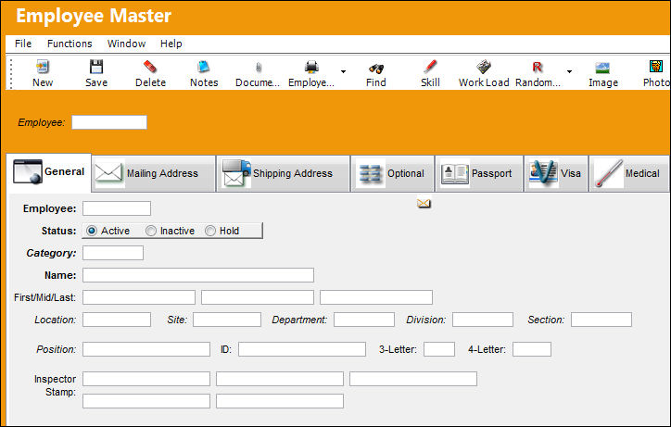Select the Active status radio button
671x427 pixels.
91,231
